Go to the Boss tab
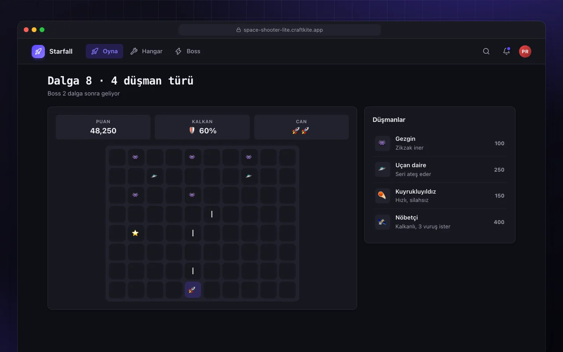 (x=188, y=51)
